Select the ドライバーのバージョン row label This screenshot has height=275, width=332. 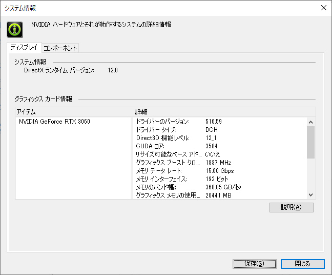pyautogui.click(x=162, y=122)
